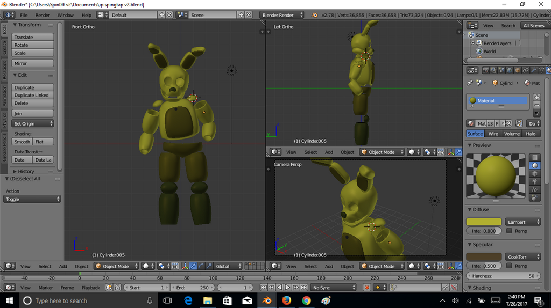Open the Set Origin dropdown
Screen dimensions: 551x308
tap(32, 124)
